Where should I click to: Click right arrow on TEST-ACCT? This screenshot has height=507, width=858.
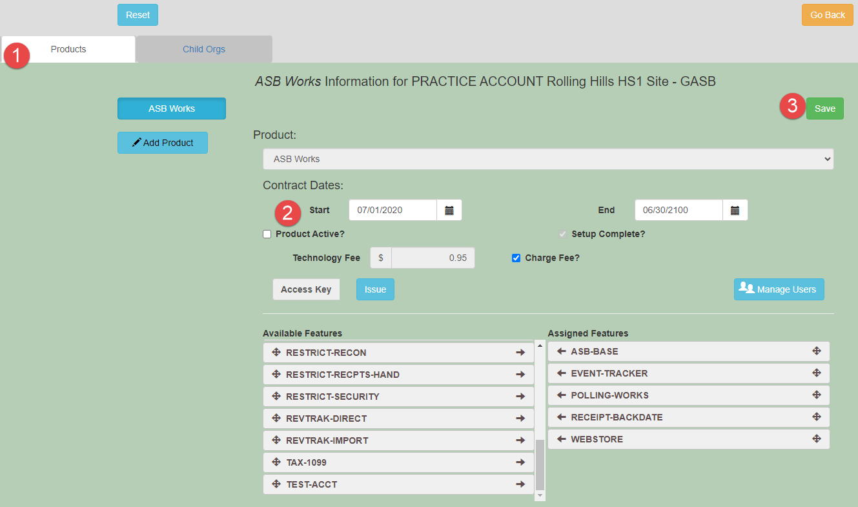click(520, 484)
